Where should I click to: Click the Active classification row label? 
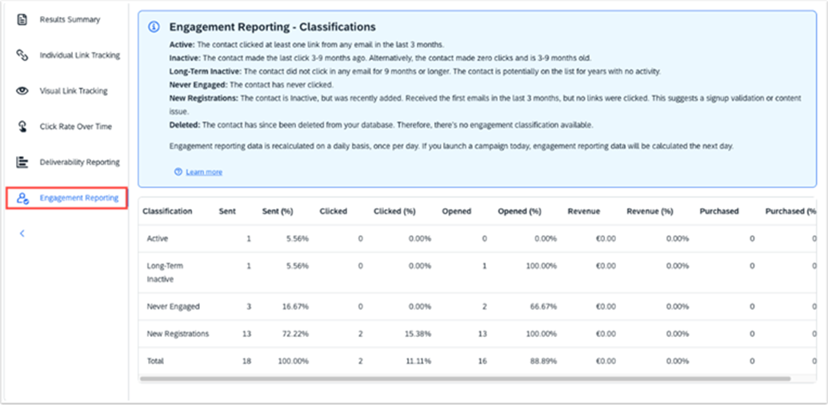pyautogui.click(x=158, y=239)
